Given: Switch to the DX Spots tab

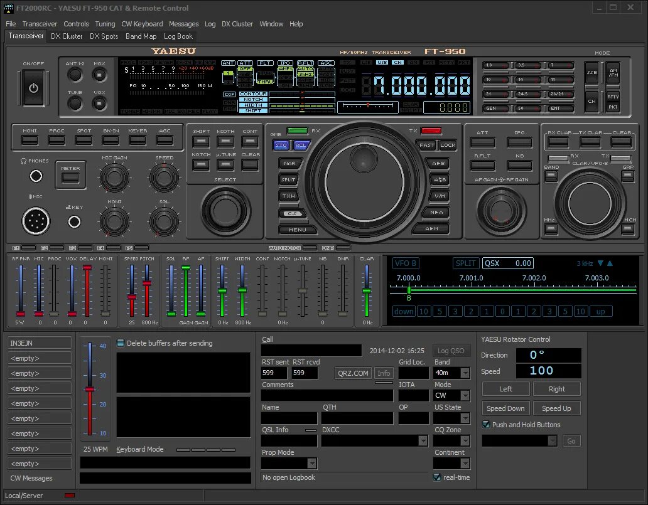Looking at the screenshot, I should [x=104, y=36].
